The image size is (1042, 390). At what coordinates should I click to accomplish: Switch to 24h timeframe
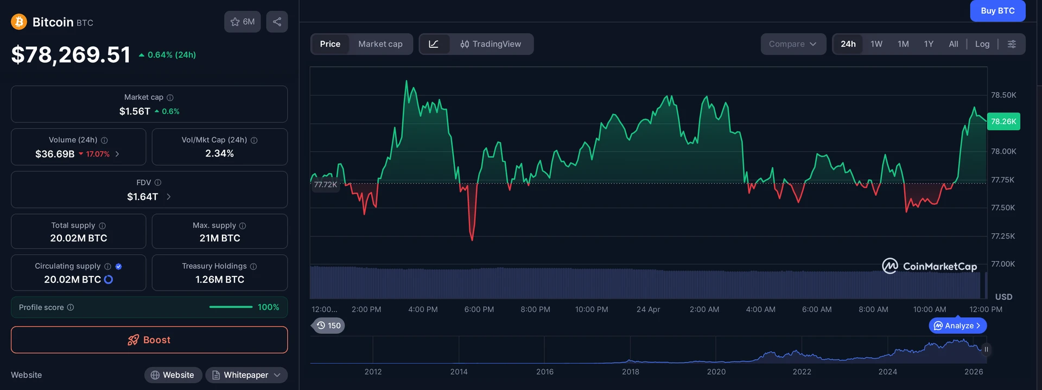[x=848, y=44]
